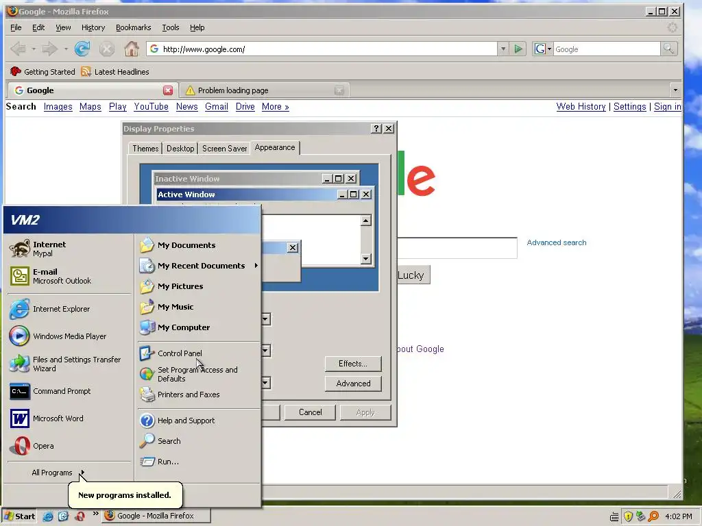The image size is (702, 526).
Task: Open YouTube link on Google bar
Action: tap(151, 106)
